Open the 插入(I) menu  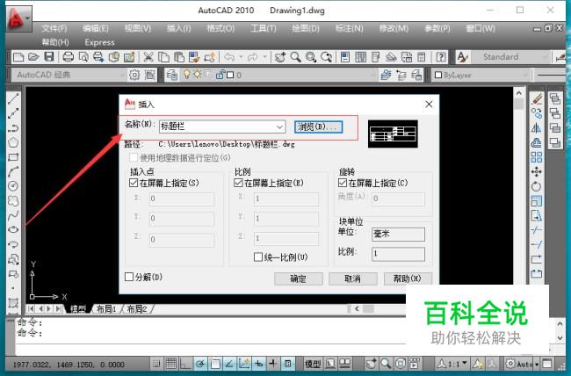pyautogui.click(x=179, y=28)
